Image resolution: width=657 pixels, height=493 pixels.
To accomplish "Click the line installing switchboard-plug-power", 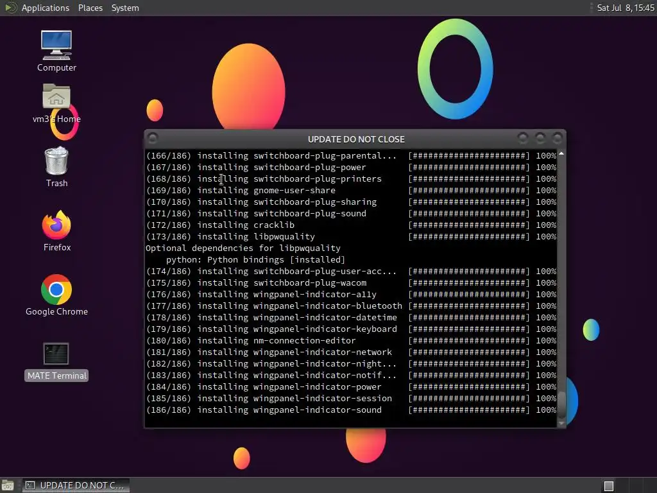I will tap(351, 168).
